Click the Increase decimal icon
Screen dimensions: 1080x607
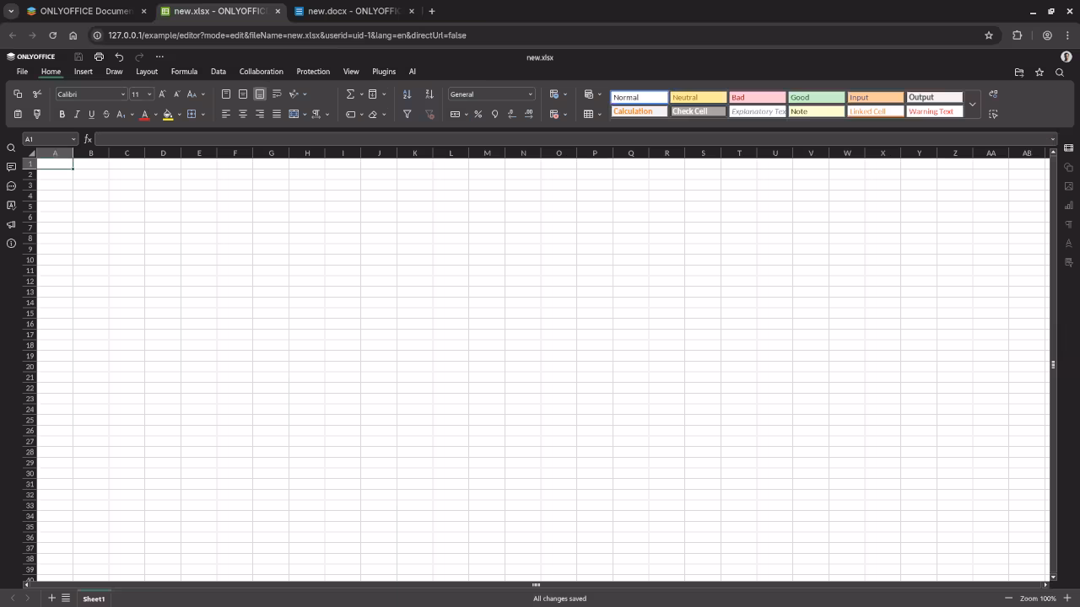pyautogui.click(x=529, y=114)
